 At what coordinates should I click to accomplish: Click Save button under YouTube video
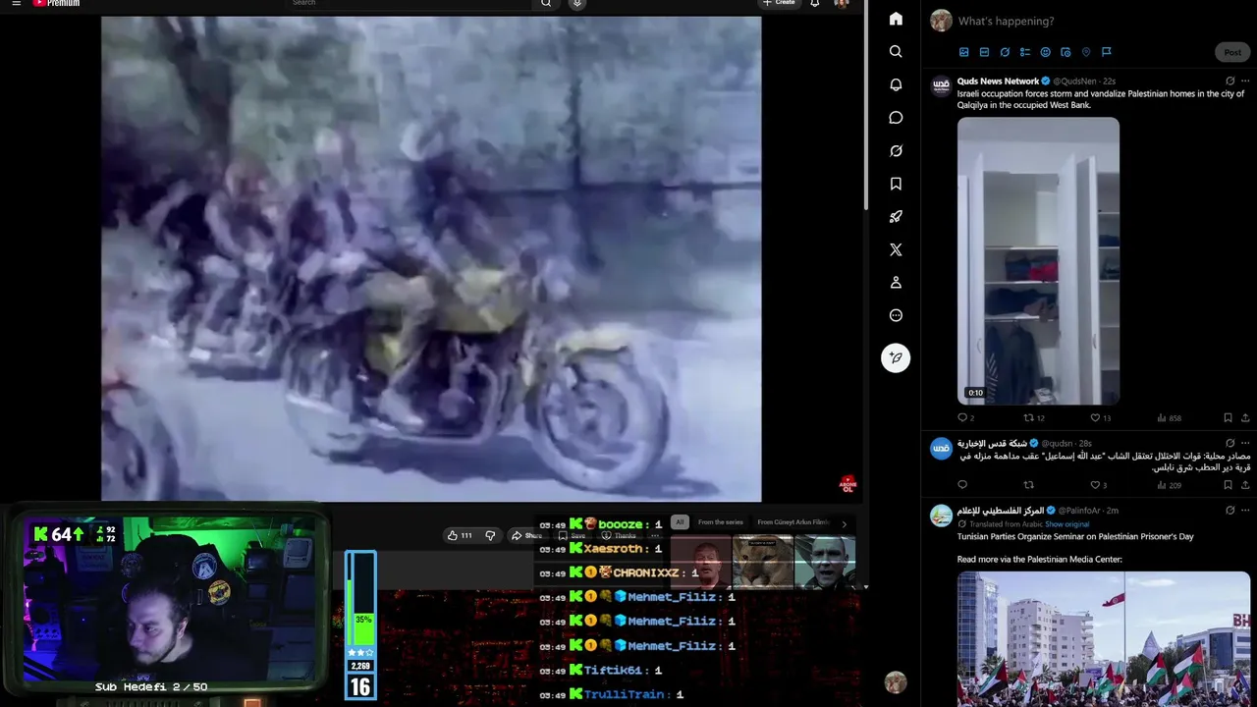click(x=572, y=535)
